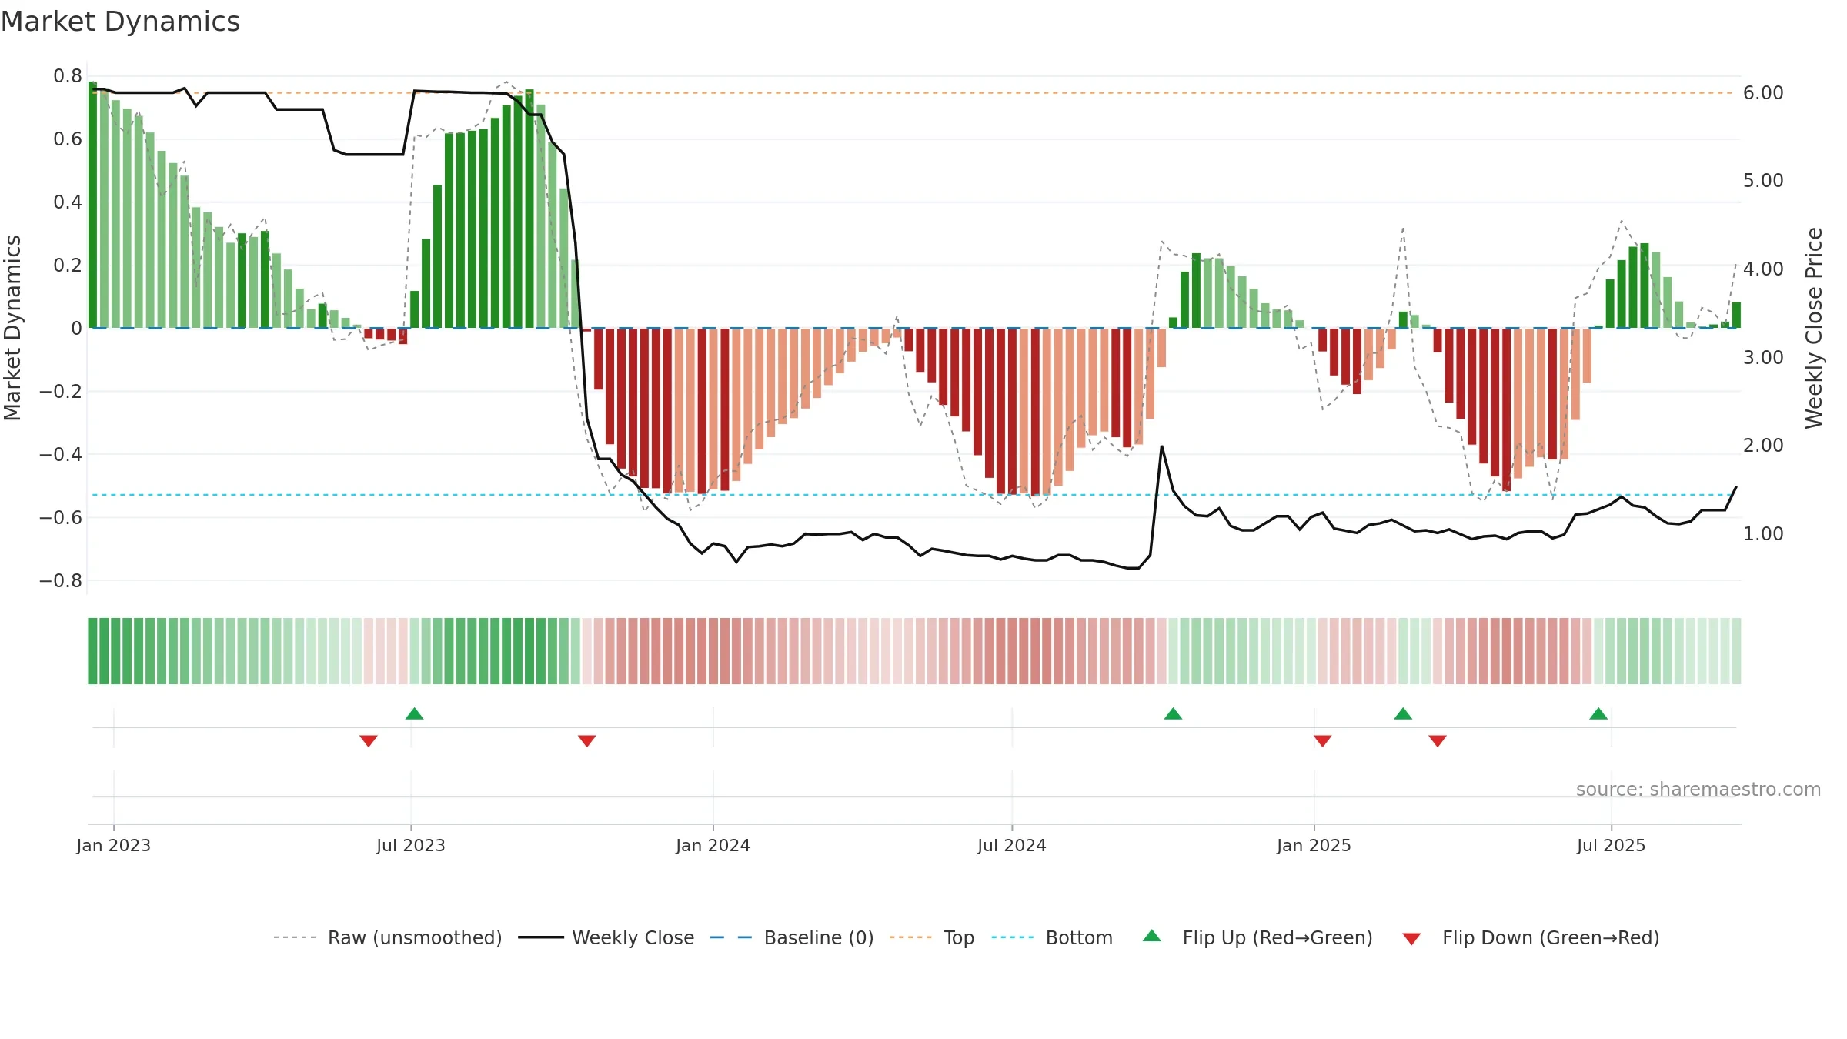Click the green flip-up marker before Jul 2025
The width and height of the screenshot is (1847, 1039).
[1598, 713]
